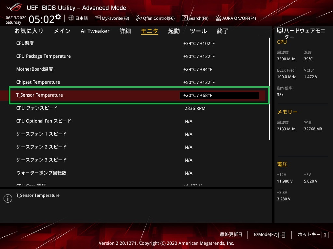The width and height of the screenshot is (333, 249).
Task: Launch Qfan Control(F6)
Action: click(155, 18)
